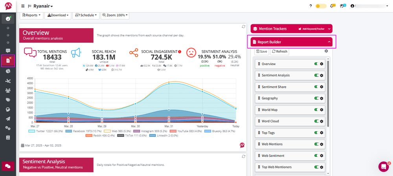Open the gear icon for Overview row
This screenshot has width=393, height=176.
pos(322,64)
